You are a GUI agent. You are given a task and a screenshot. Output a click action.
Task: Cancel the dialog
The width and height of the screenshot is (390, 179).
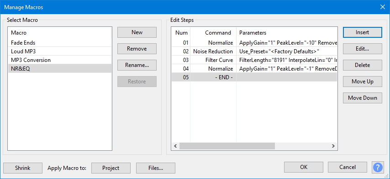pos(348,167)
